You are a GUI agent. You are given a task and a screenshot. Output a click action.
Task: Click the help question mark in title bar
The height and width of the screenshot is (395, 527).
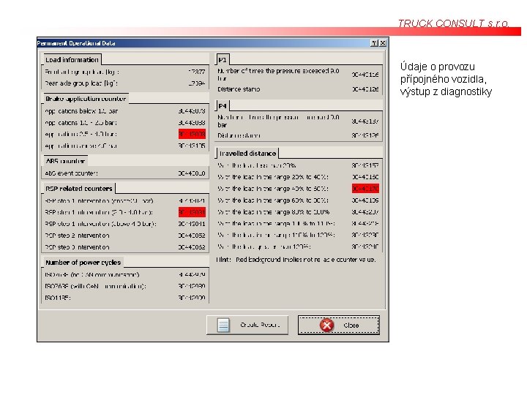tap(375, 43)
